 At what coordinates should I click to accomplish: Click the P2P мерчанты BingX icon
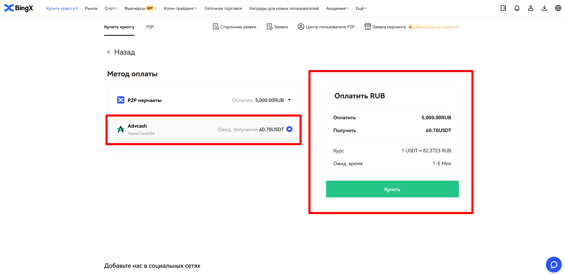click(121, 100)
